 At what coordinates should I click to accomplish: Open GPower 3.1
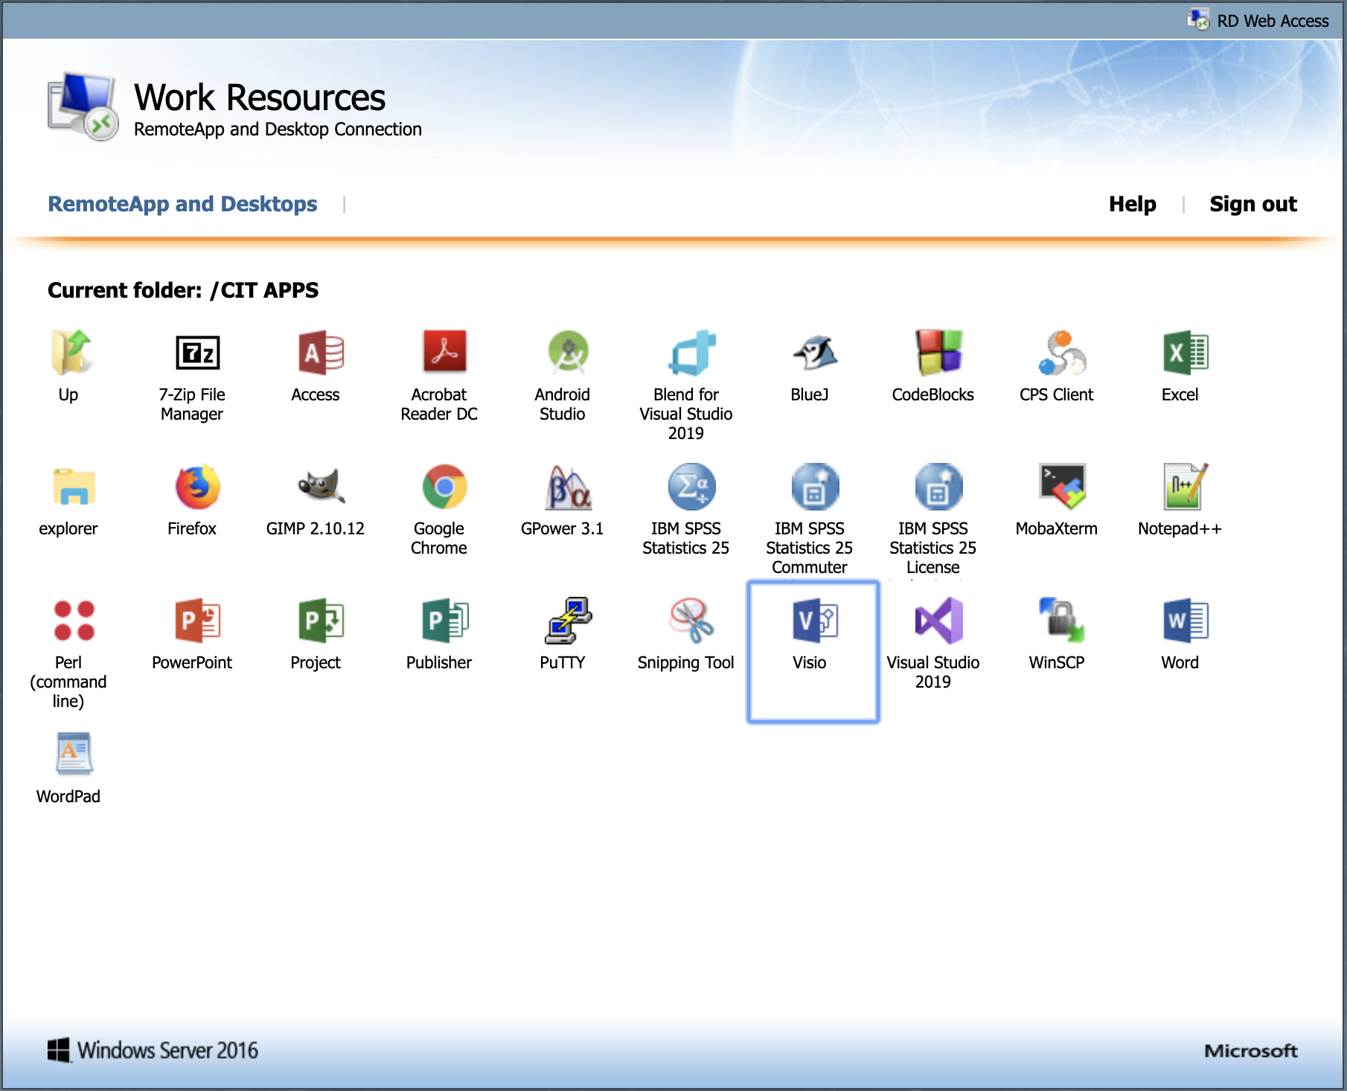pyautogui.click(x=563, y=500)
